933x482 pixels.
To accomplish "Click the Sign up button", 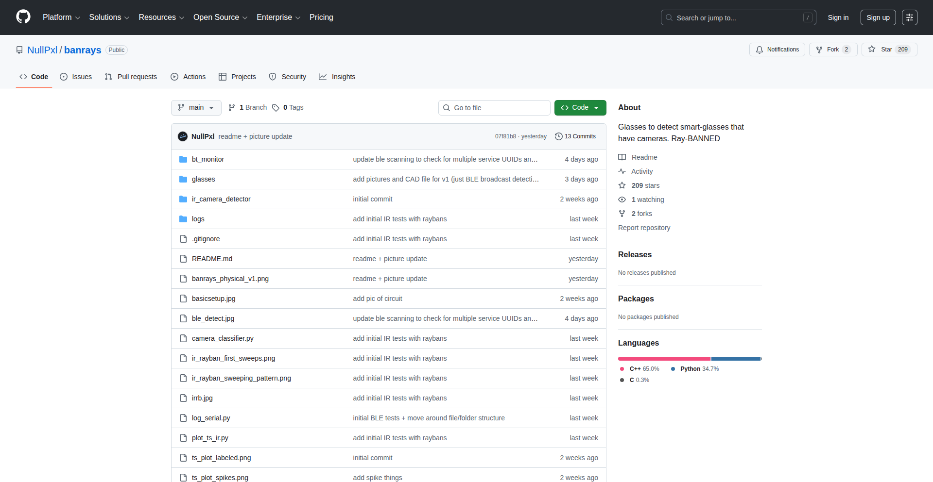I will tap(878, 17).
